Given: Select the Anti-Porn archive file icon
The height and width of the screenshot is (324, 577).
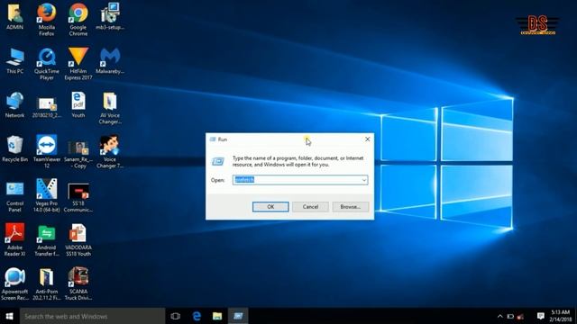Looking at the screenshot, I should click(46, 283).
